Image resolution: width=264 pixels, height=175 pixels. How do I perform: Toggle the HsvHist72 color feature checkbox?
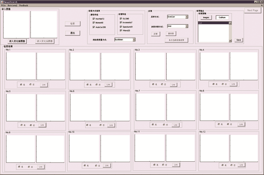94,19
